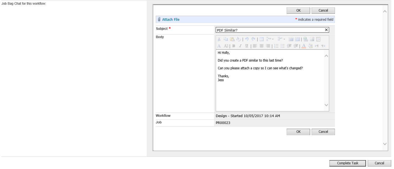Click the bottom OK button under Job
Image resolution: width=394 pixels, height=169 pixels.
pos(298,132)
